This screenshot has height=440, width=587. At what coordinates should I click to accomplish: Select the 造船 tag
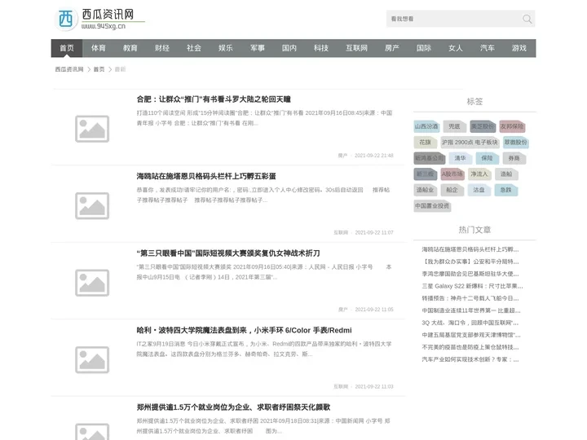tap(506, 174)
